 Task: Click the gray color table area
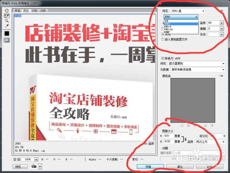coord(193,100)
